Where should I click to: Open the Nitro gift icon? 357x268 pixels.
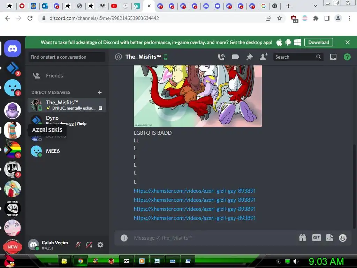(303, 238)
